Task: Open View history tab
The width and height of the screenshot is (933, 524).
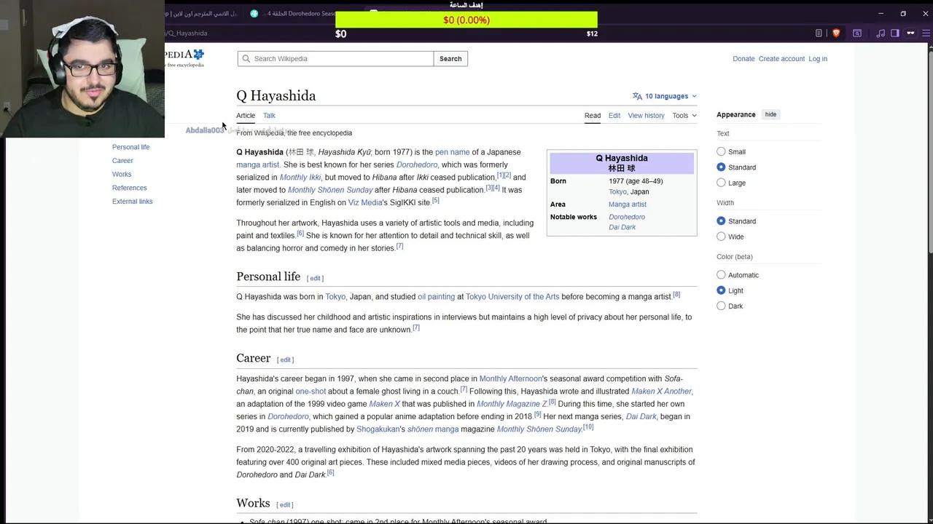Action: point(647,115)
